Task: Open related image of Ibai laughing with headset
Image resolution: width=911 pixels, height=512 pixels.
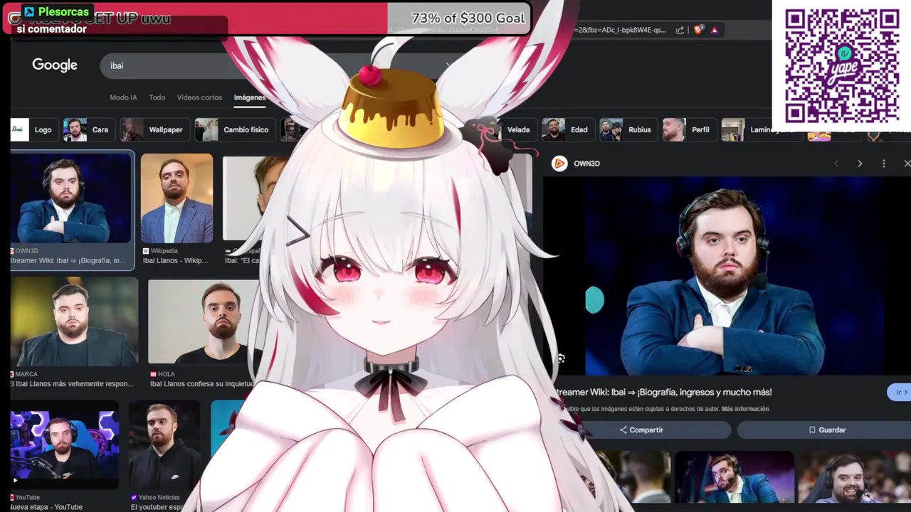Action: [854, 478]
